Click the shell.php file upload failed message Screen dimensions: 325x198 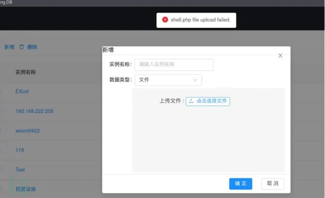(201, 20)
